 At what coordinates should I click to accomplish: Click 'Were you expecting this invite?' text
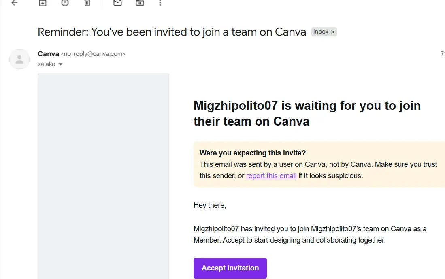coord(253,153)
